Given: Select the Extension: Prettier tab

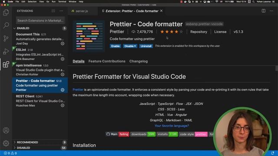Looking at the screenshot, I should pyautogui.click(x=132, y=11).
